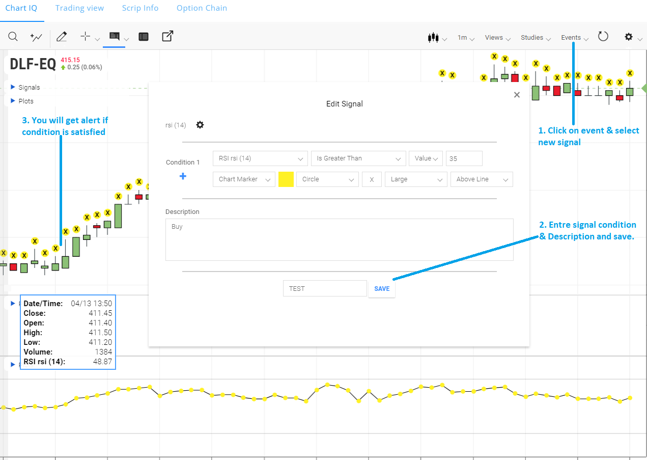This screenshot has height=460, width=647.
Task: Click the symbol search magnifier icon
Action: (x=13, y=37)
